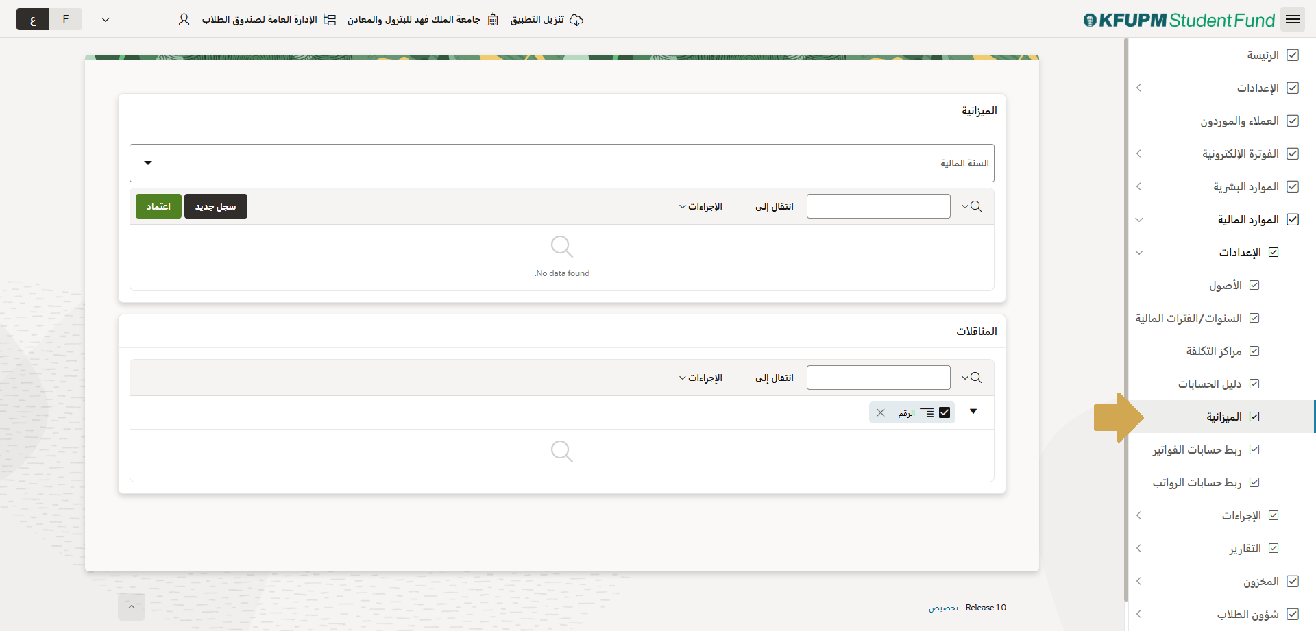Collapse the الإعدادات chevron under الموارد المالية
1316x631 pixels.
1138,252
